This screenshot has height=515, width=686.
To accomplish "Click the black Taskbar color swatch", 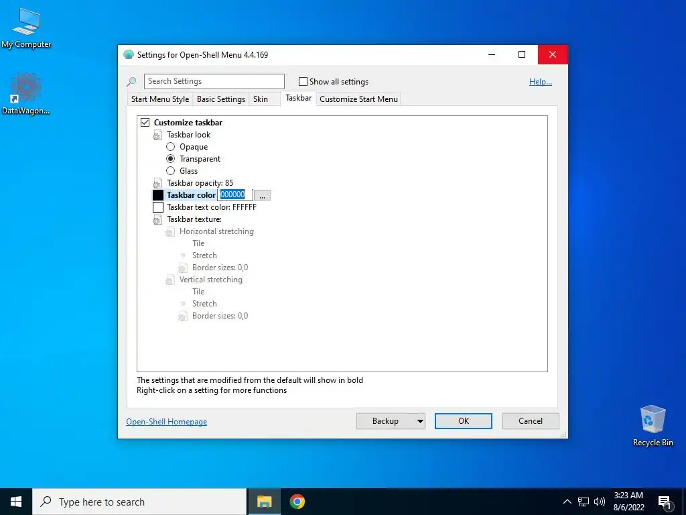I will (158, 195).
